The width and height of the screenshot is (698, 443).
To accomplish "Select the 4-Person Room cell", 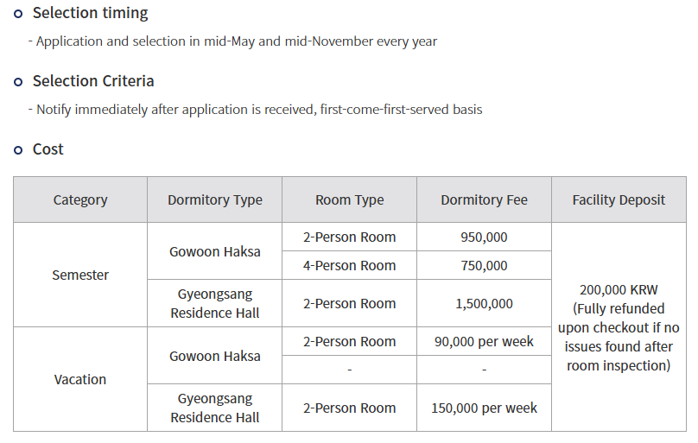I will [350, 266].
